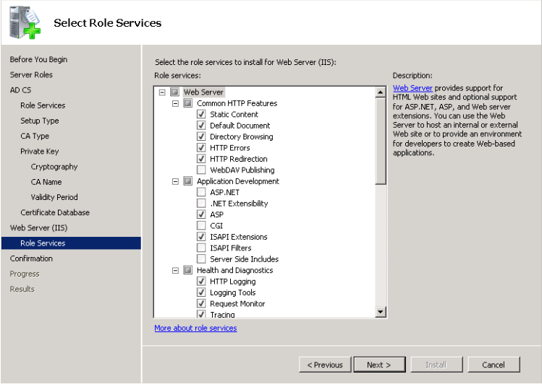Screen dimensions: 542x387
Task: Collapse the Application Development node
Action: pos(175,181)
